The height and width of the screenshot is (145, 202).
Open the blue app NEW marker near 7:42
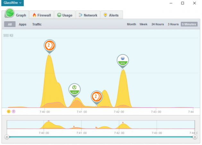tap(122, 60)
